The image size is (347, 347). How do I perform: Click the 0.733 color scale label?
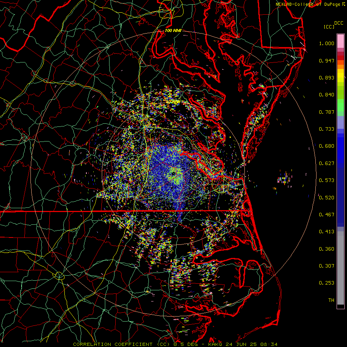click(x=327, y=129)
